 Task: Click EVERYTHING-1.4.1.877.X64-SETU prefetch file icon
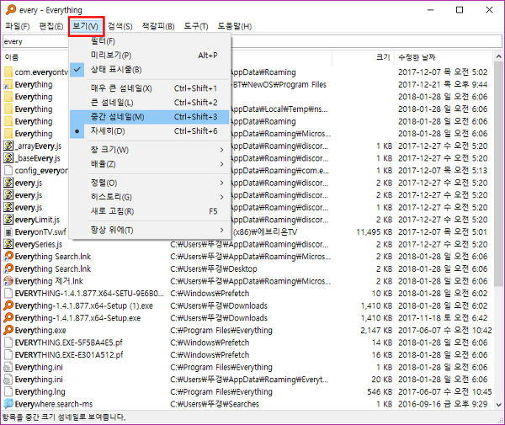click(x=8, y=294)
